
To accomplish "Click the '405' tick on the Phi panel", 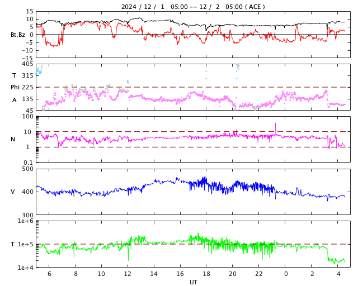I will pyautogui.click(x=27, y=64).
